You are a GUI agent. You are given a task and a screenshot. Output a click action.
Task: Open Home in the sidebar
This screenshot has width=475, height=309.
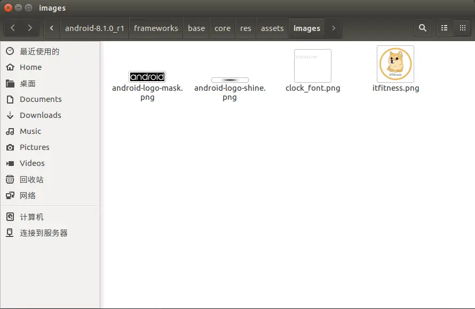[30, 67]
